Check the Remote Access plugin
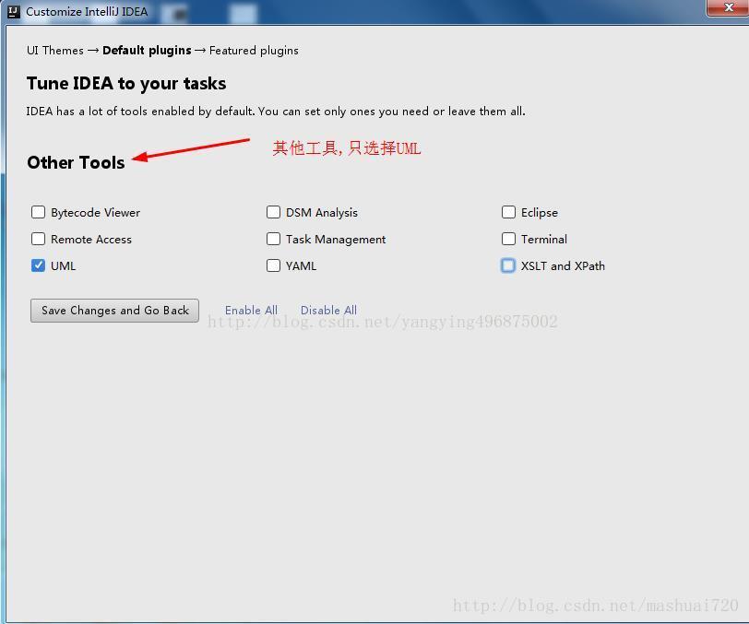The width and height of the screenshot is (749, 624). tap(38, 239)
